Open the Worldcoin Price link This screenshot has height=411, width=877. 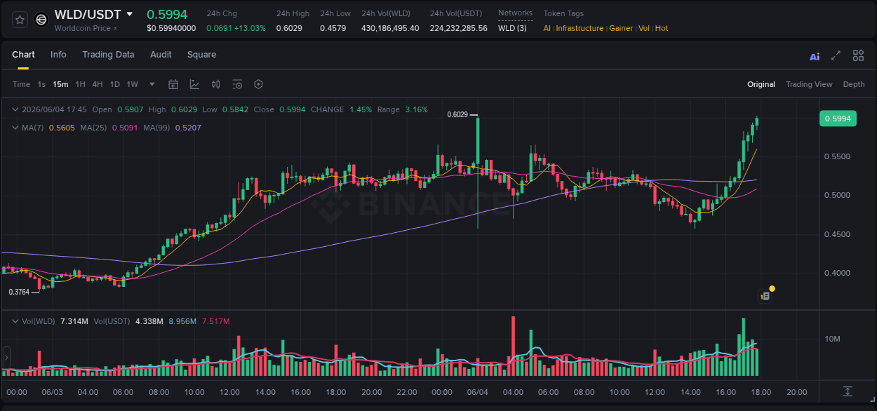(x=86, y=28)
